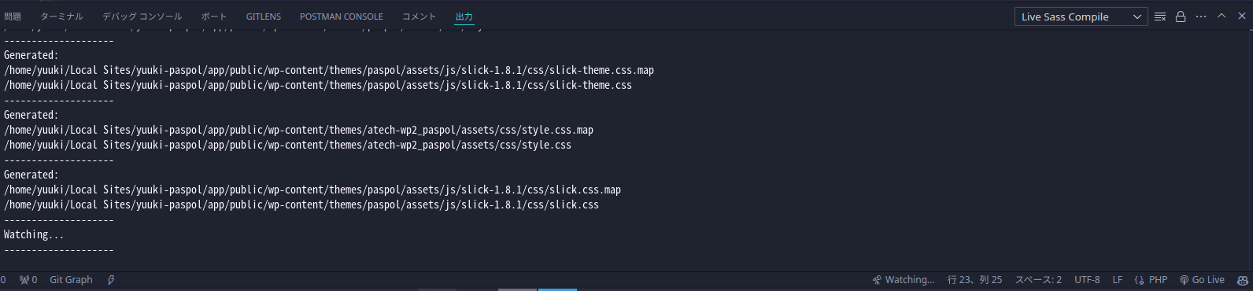
Task: Toggle the output scroll lock icon
Action: (1181, 17)
